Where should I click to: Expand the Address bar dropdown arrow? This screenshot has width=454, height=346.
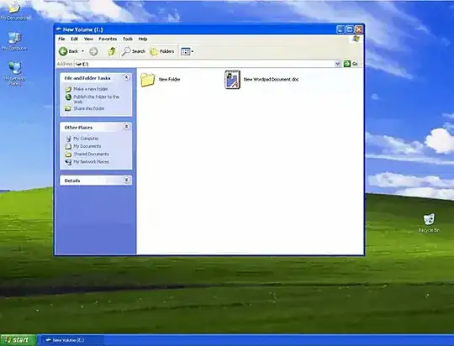(338, 64)
